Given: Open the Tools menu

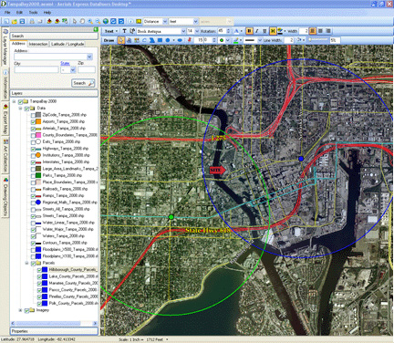Looking at the screenshot, I should click(x=33, y=13).
